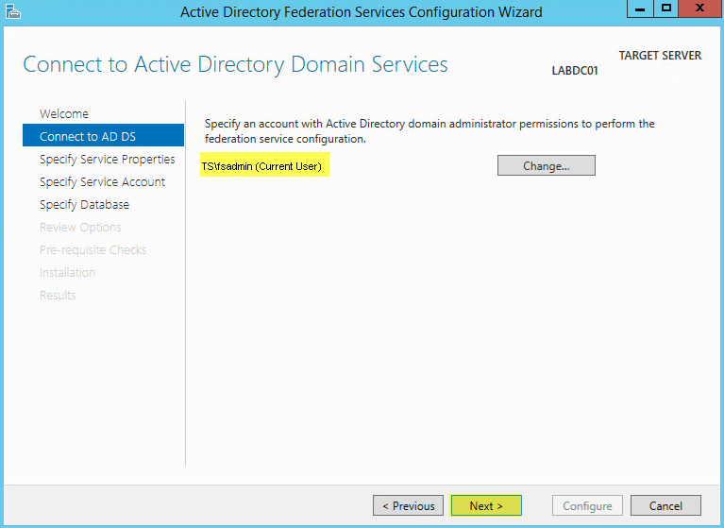Click Change... to pick another account

[547, 165]
